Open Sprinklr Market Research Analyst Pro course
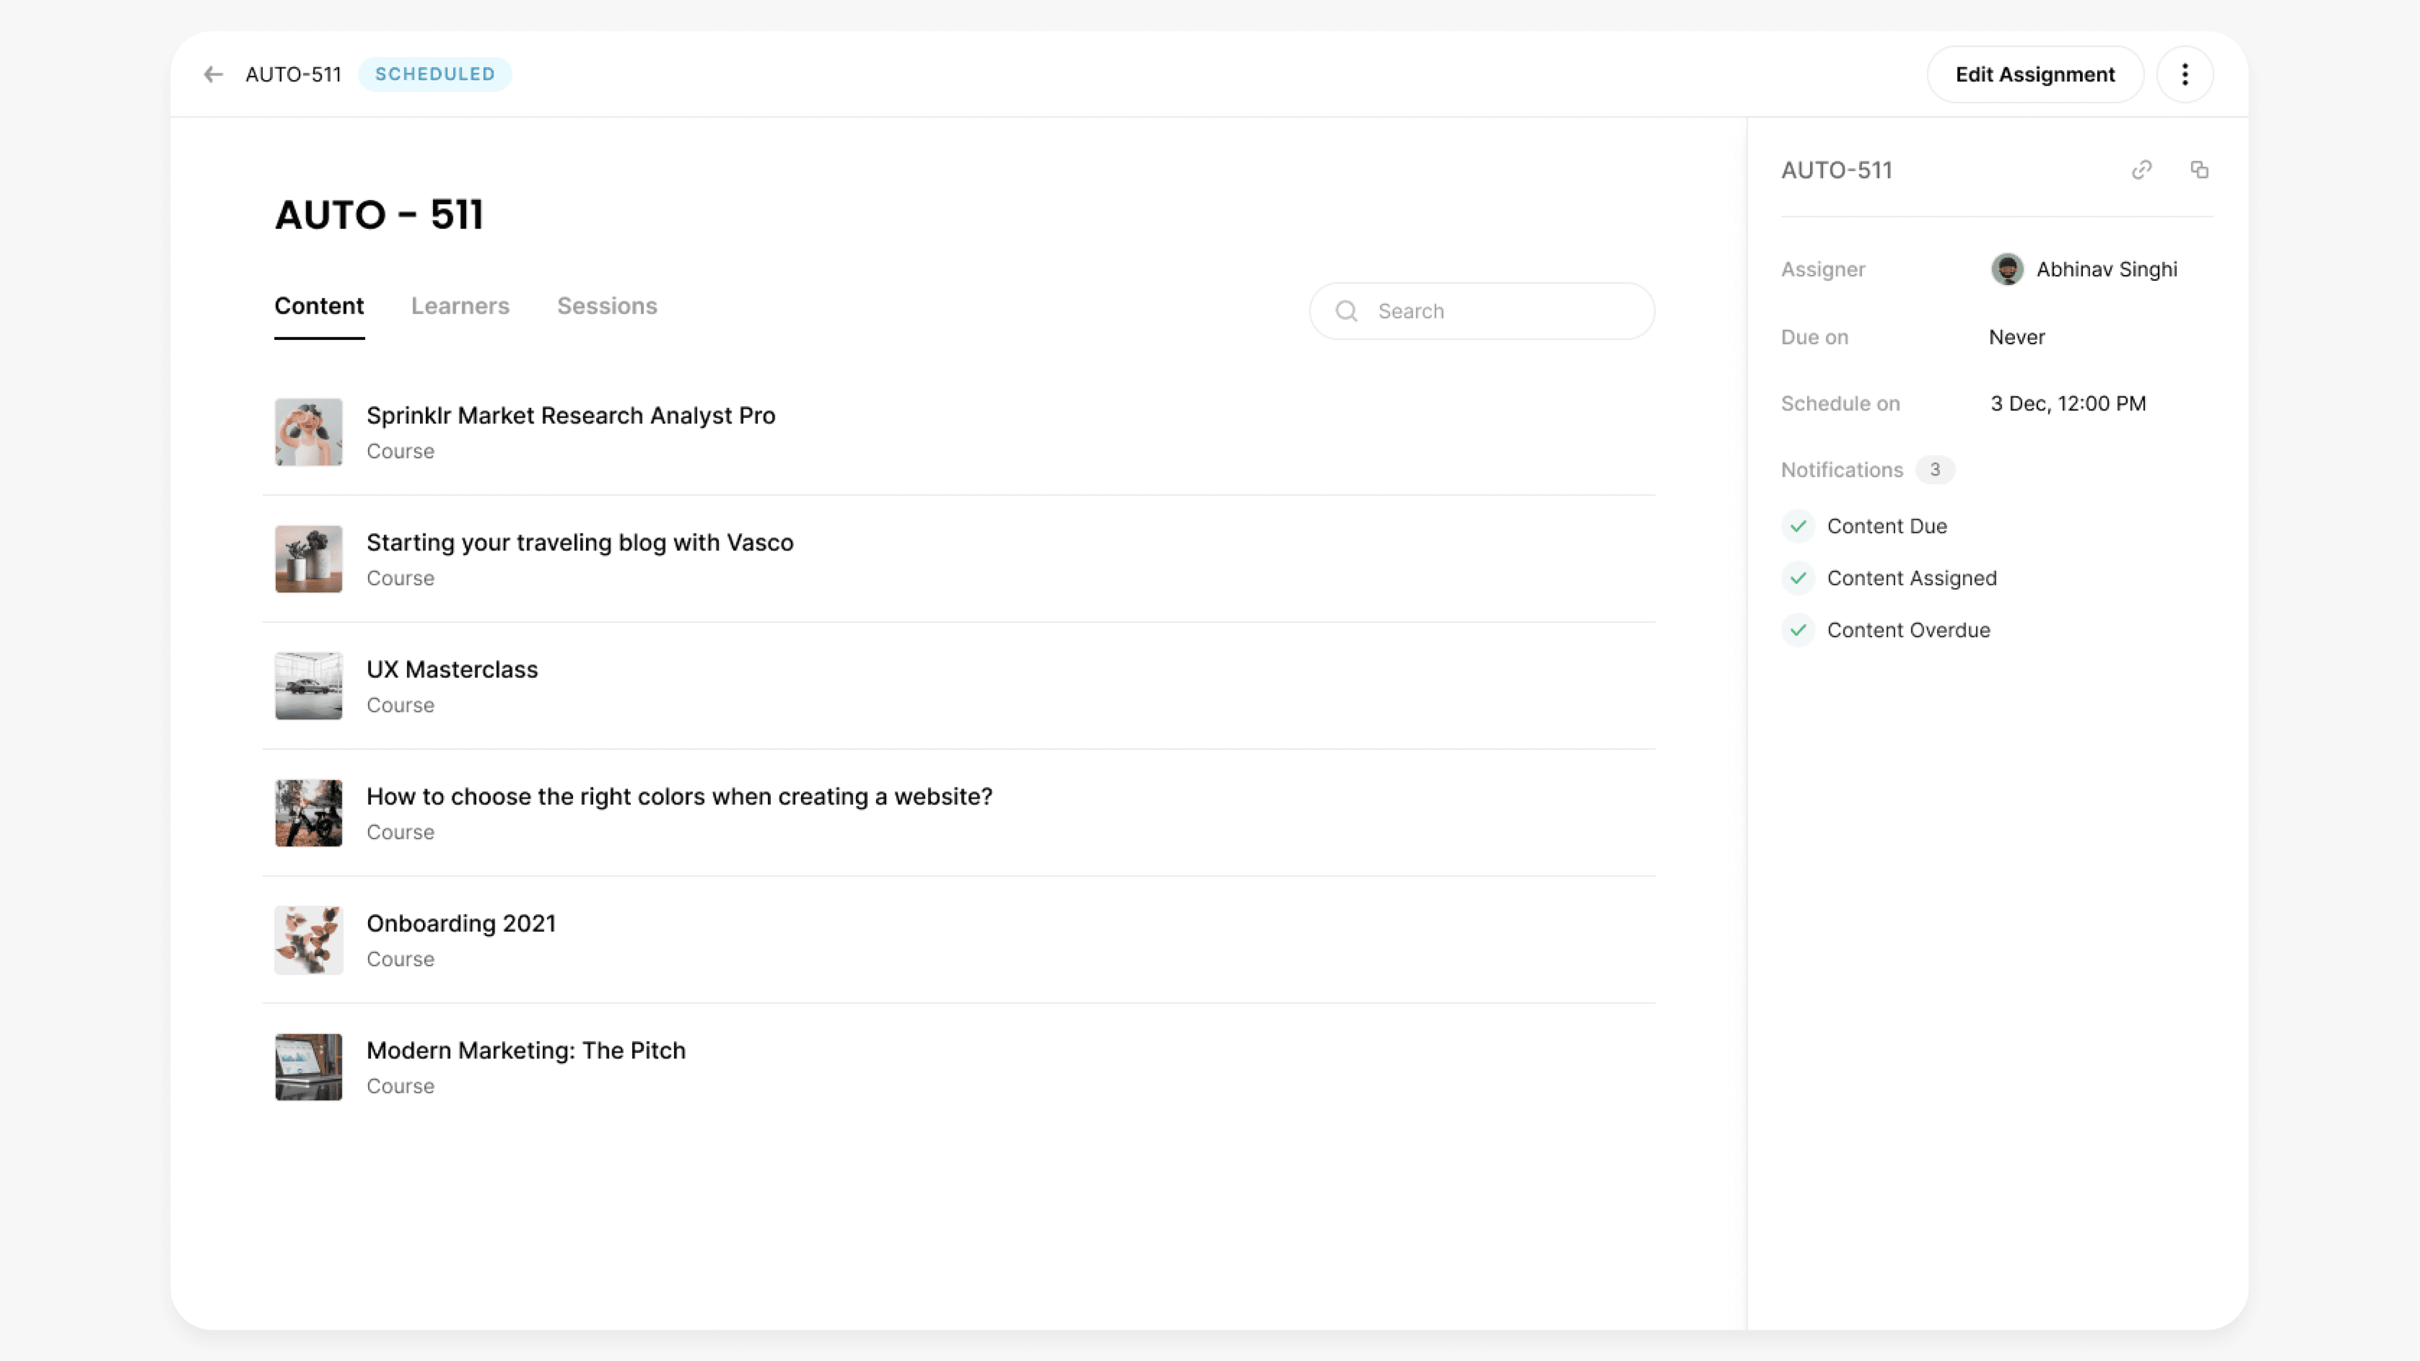Viewport: 2420px width, 1361px height. coord(570,415)
